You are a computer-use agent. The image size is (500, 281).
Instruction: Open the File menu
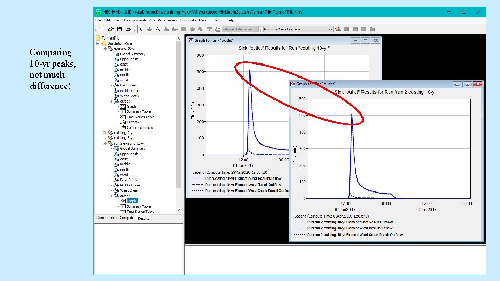pos(98,20)
